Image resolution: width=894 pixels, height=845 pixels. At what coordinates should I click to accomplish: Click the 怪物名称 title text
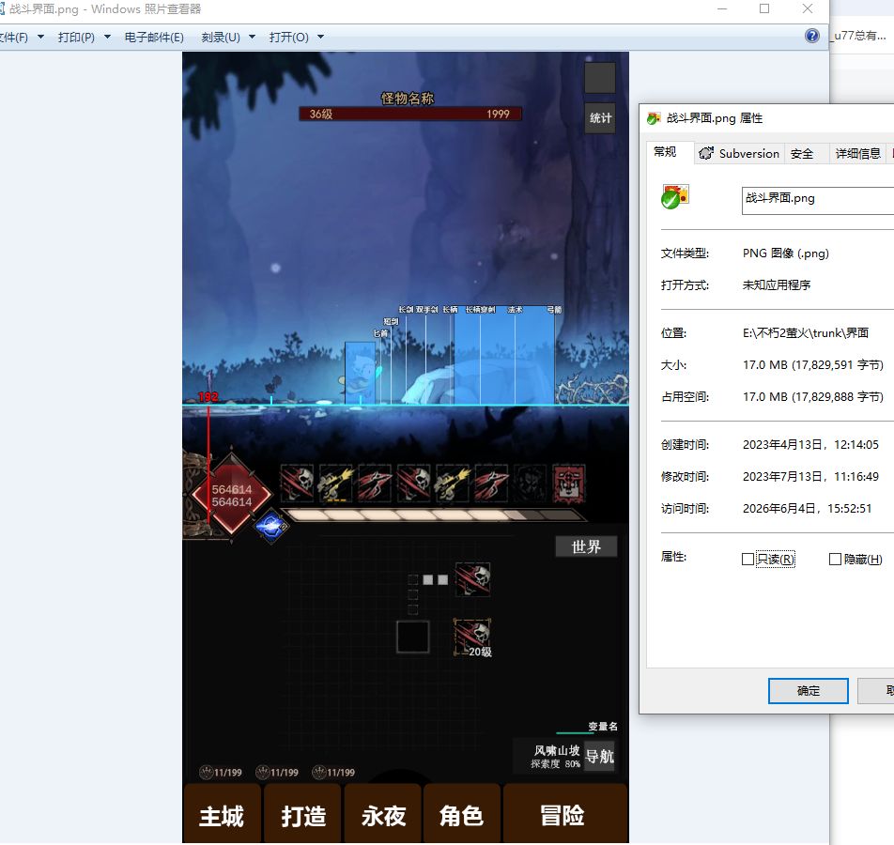pyautogui.click(x=408, y=98)
